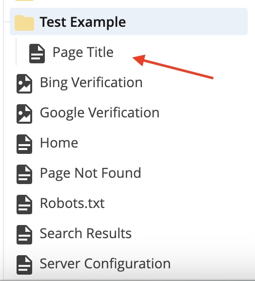Click the Server Configuration document icon
Screen dimensions: 255x281
24,265
